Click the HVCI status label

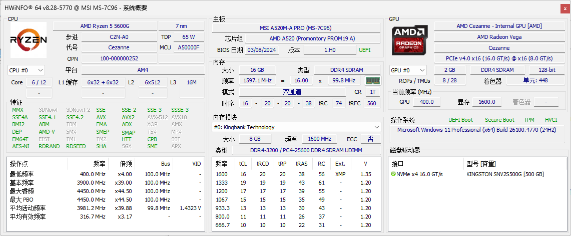click(x=551, y=120)
